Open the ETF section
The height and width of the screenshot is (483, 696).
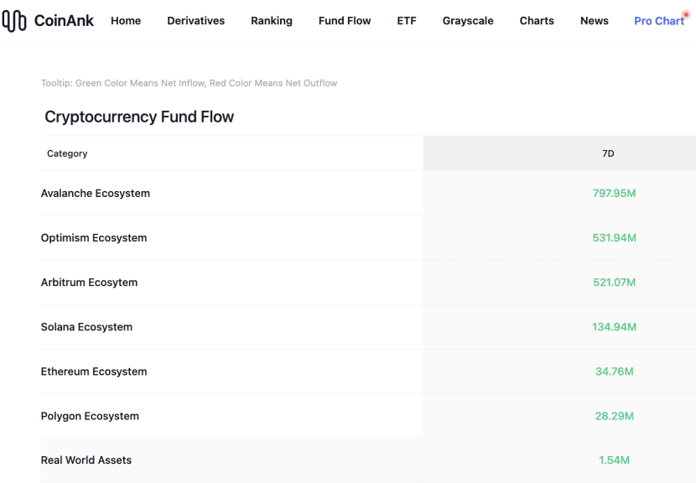point(407,21)
